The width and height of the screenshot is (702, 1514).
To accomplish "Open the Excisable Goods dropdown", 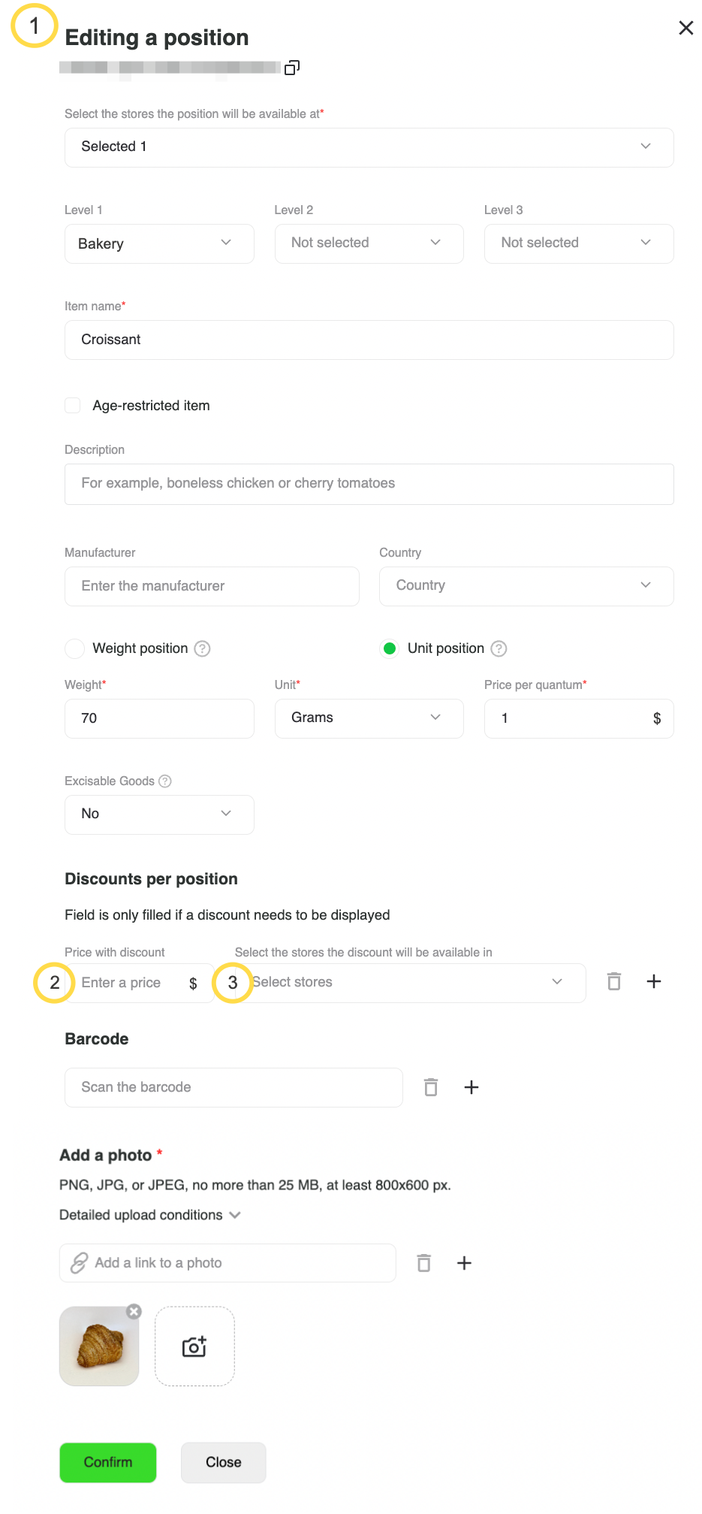I will coord(159,814).
